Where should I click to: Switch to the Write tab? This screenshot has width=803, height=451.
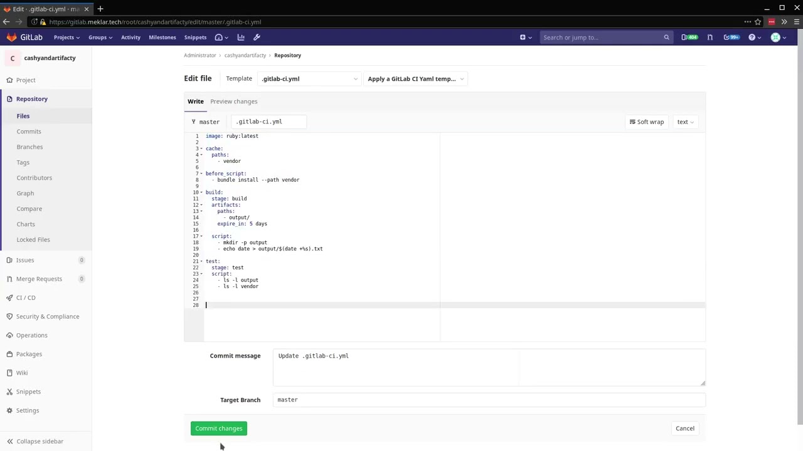pos(195,101)
